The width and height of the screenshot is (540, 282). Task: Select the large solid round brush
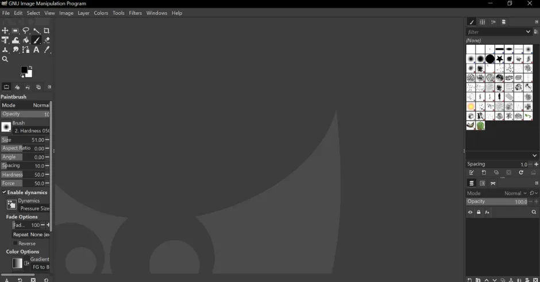(x=489, y=58)
